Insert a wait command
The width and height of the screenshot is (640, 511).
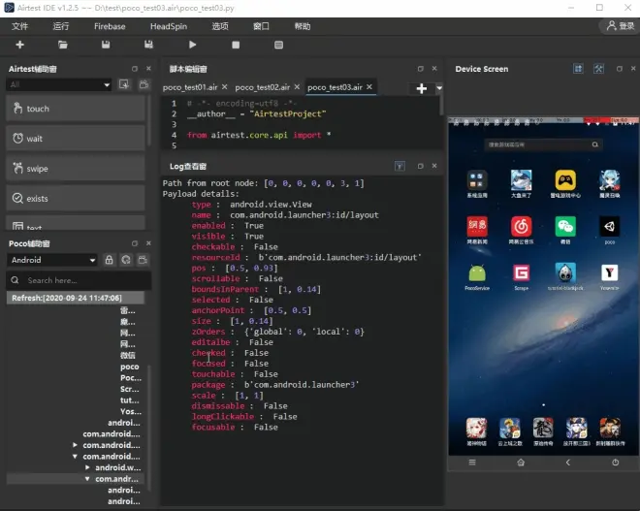coord(76,139)
